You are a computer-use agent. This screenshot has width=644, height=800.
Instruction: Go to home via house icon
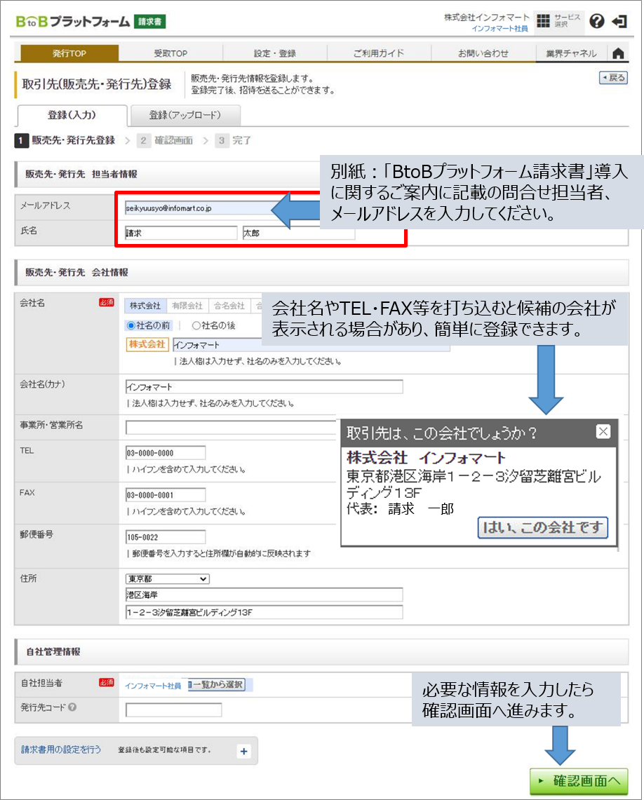(618, 53)
